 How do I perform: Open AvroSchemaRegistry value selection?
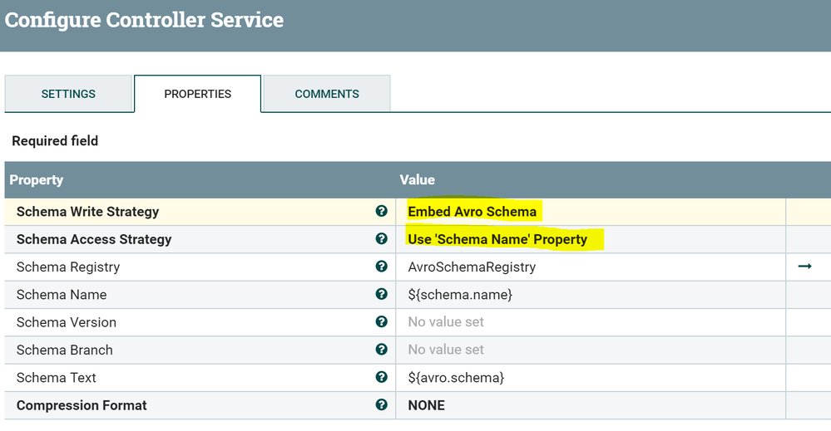pos(472,267)
